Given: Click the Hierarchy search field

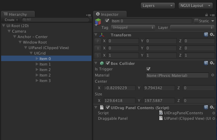Looking at the screenshot, I should point(55,20).
